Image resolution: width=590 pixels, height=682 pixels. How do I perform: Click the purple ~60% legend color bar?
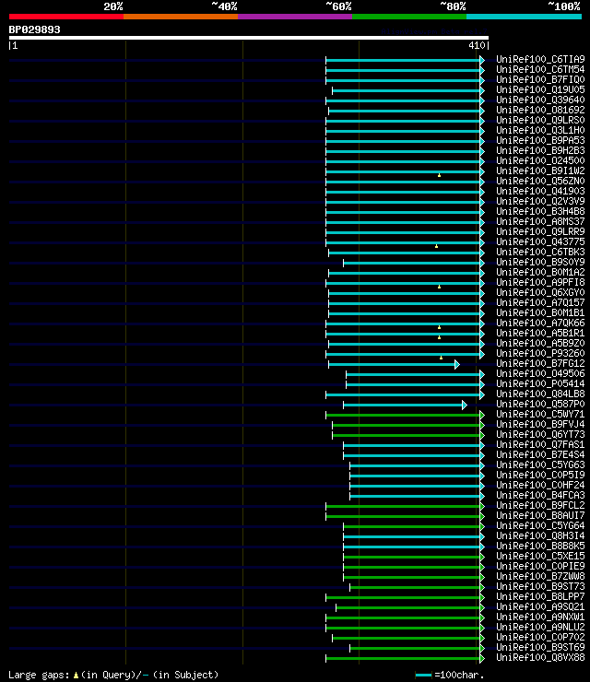click(295, 17)
